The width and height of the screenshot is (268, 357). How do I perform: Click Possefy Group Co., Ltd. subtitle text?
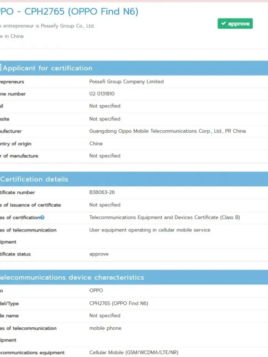coord(67,26)
